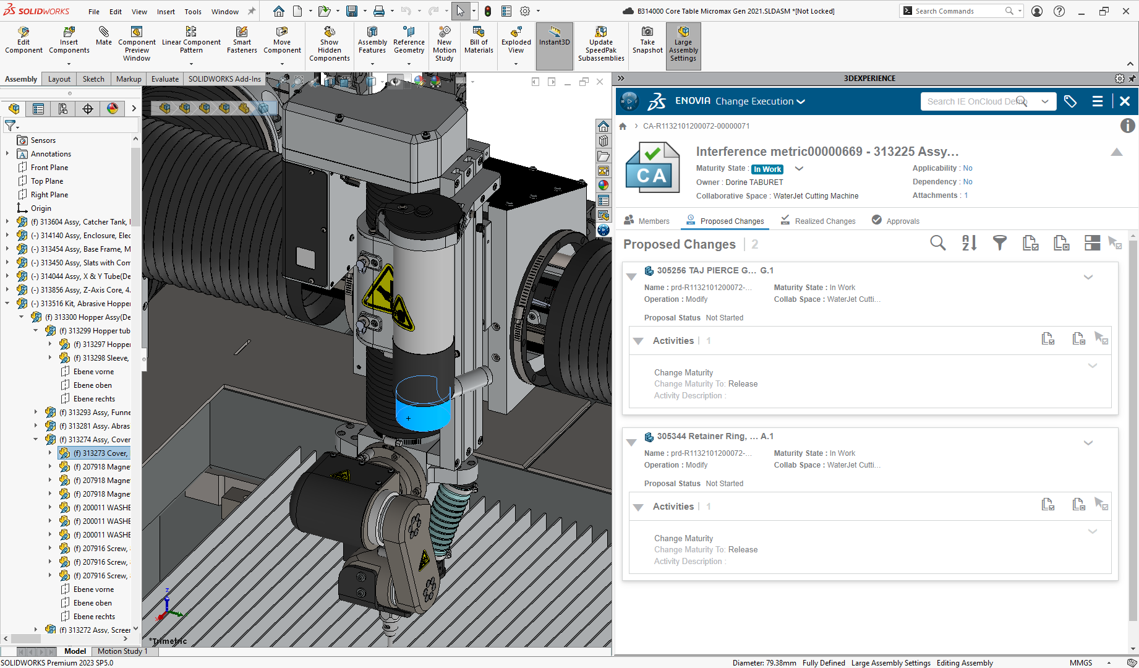Click Show Hidden Components
Image resolution: width=1139 pixels, height=668 pixels.
pos(330,44)
